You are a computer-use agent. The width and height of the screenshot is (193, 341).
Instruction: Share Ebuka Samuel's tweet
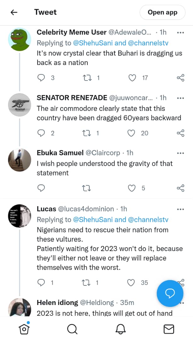pos(180,188)
